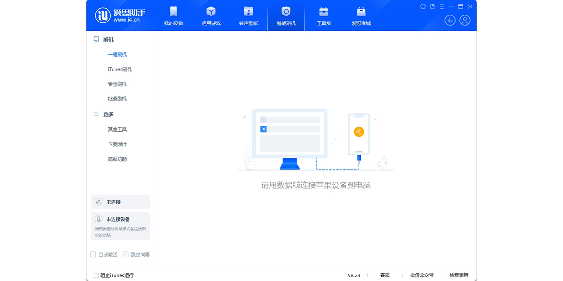The image size is (563, 281).
Task: Open the 工具箱 tab
Action: [x=324, y=16]
